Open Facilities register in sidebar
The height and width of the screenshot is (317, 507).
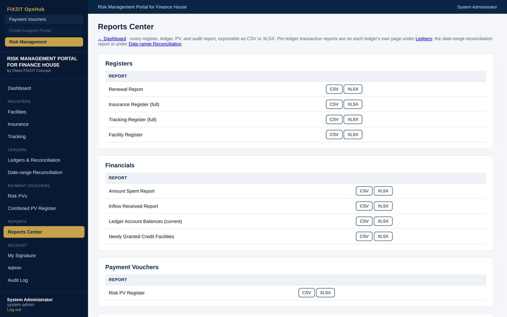point(44,112)
